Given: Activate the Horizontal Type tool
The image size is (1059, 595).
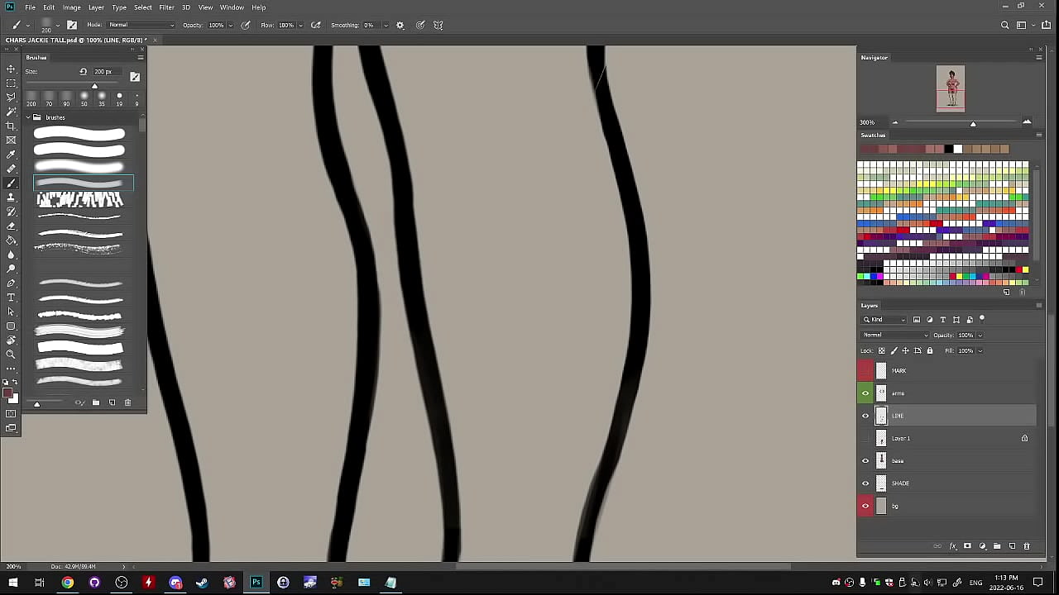Looking at the screenshot, I should point(11,297).
